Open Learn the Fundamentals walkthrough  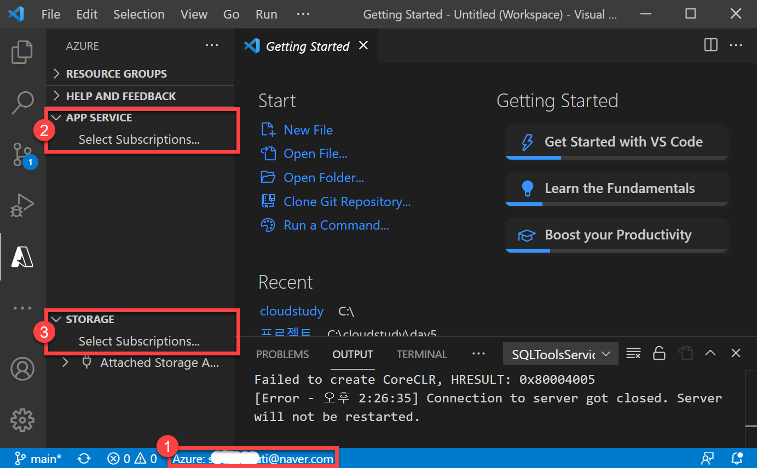tap(617, 189)
